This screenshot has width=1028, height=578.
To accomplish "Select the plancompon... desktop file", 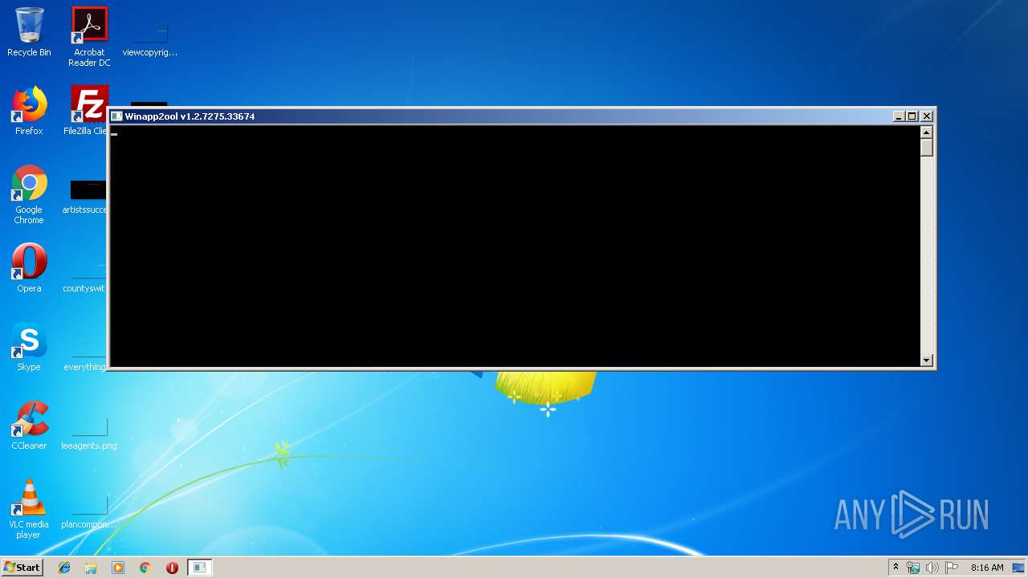I will point(89,512).
